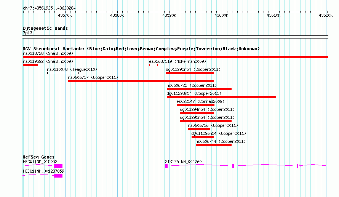Click the 7p13 band label
339x197 pixels.
point(27,33)
